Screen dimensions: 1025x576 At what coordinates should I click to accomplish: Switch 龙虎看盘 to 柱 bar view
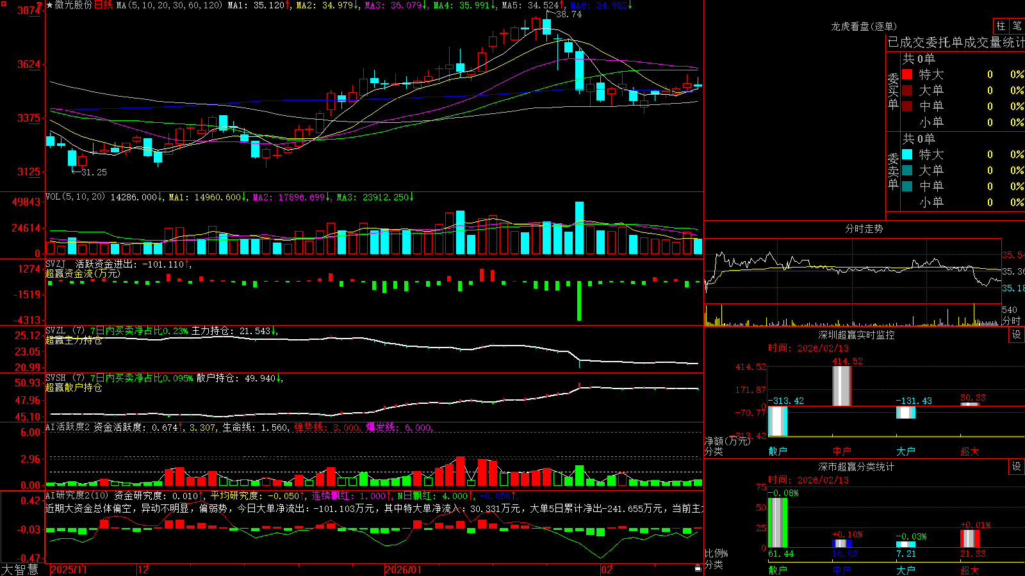tap(1001, 26)
